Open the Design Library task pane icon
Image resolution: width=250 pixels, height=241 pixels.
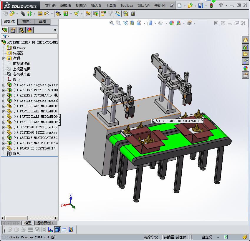tap(245, 47)
